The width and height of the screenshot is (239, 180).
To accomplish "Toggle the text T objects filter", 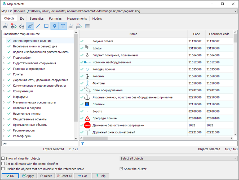I will click(x=63, y=26).
